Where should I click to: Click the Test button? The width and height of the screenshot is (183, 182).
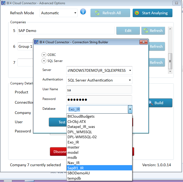[x=58, y=122]
